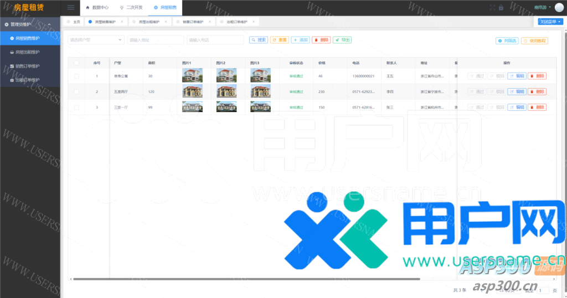Screen dimensions: 567x298
Task: Switch to the 数据中心 top menu
Action: coord(97,8)
